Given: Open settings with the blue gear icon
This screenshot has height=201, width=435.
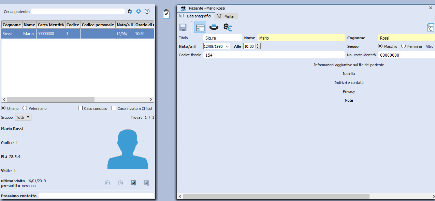Looking at the screenshot, I should coord(139,11).
